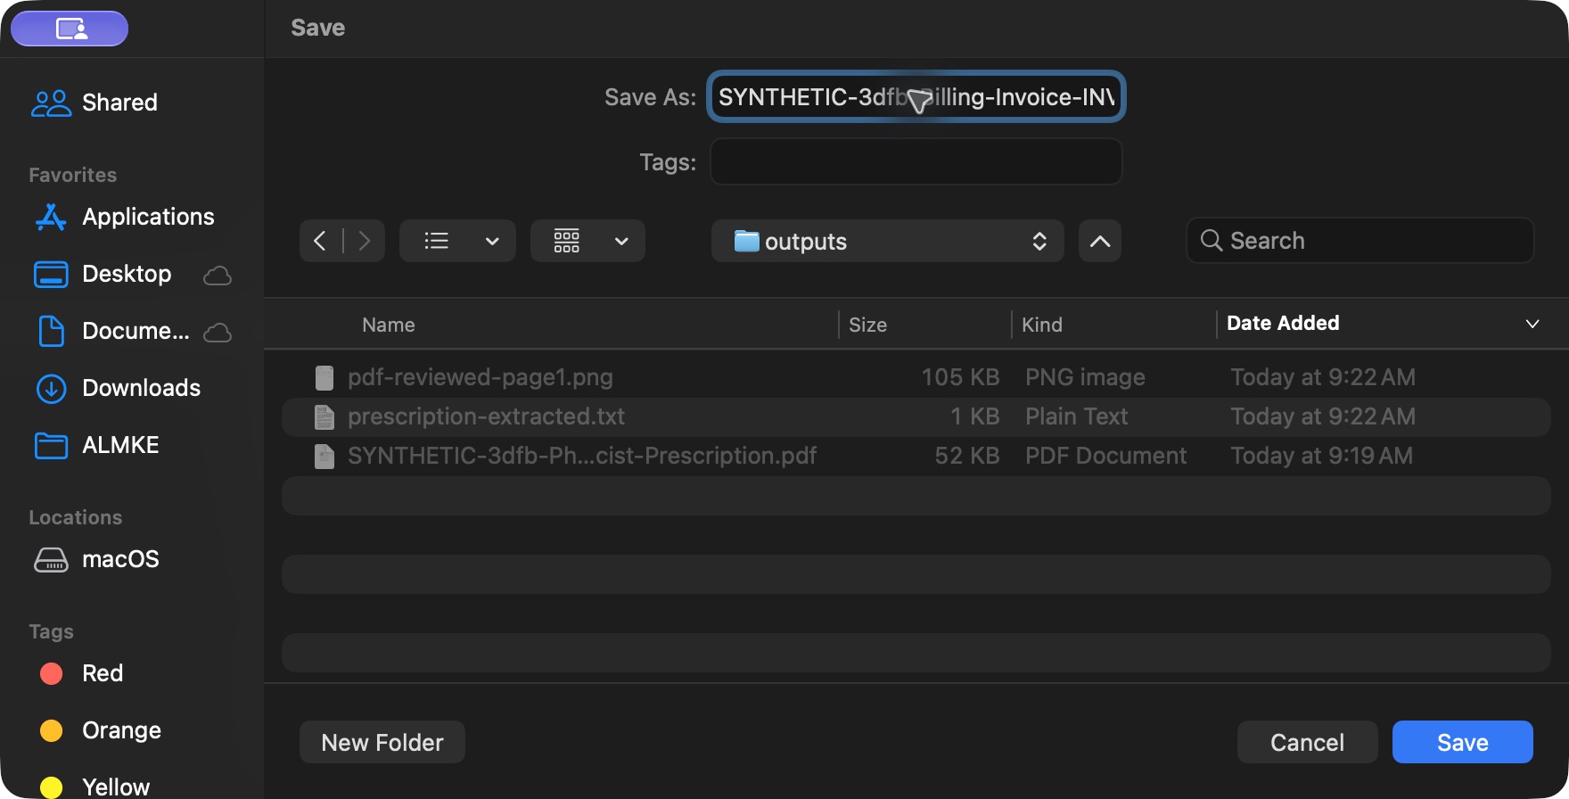
Task: Open the outputs folder location popup
Action: tap(887, 241)
